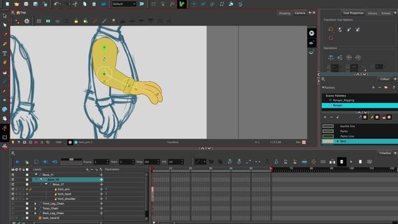Open the Library tab
398x224 pixels.
[373, 13]
